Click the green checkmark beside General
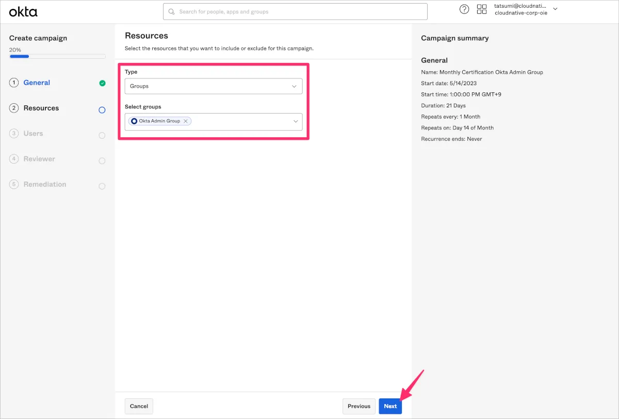619x419 pixels. 102,83
